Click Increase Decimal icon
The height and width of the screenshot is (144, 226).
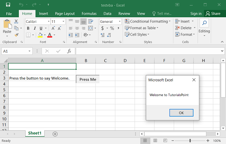click(102, 35)
